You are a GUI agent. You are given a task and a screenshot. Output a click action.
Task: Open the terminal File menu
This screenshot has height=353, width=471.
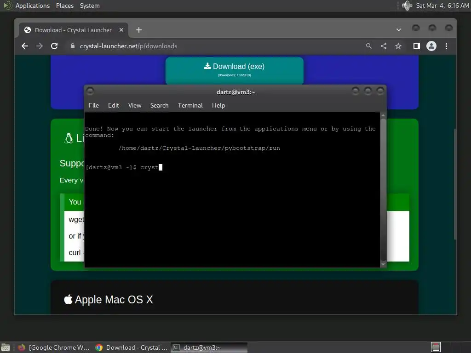(x=94, y=105)
